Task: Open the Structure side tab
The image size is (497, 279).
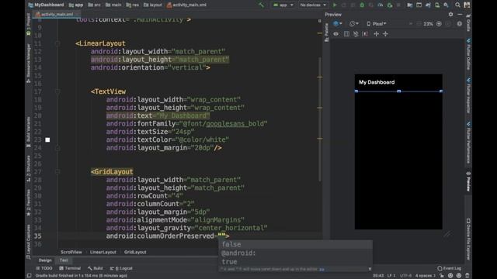Action: click(x=29, y=169)
